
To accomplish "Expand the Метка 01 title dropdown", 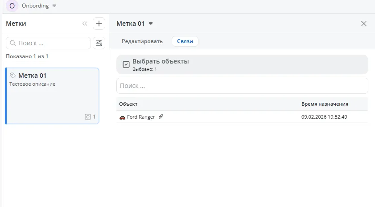I will 151,24.
